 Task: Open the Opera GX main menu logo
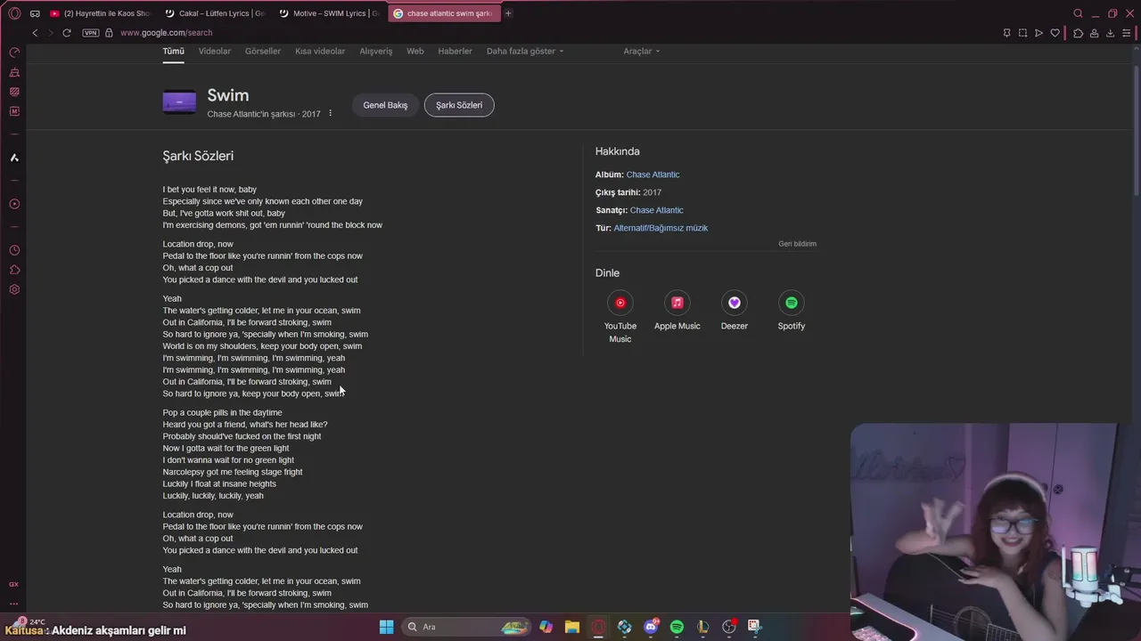[x=14, y=13]
